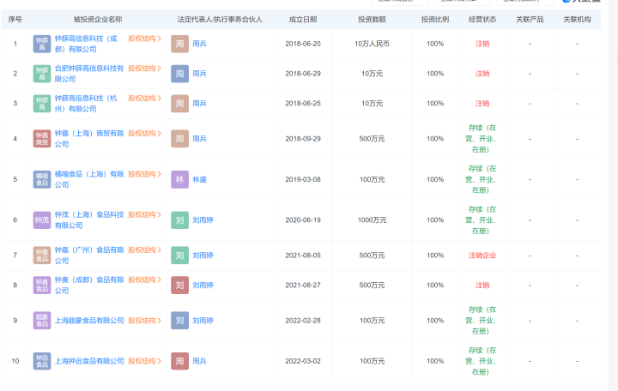
Task: Expand 股权结构 for 上海钟远食品有限公司
Action: click(x=145, y=361)
